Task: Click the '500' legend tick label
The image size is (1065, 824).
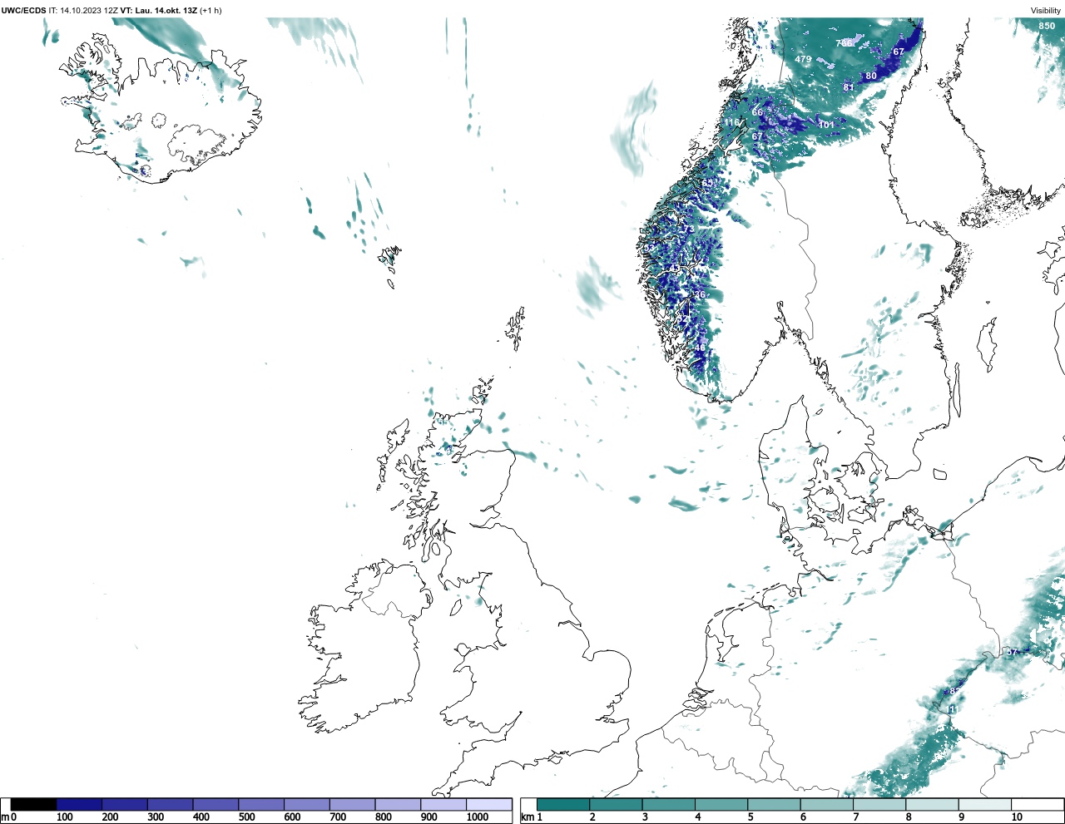Action: point(247,817)
